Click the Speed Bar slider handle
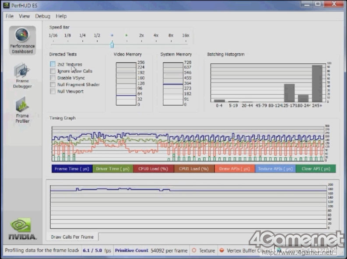Screen dimensions: 347x259 (x=112, y=45)
